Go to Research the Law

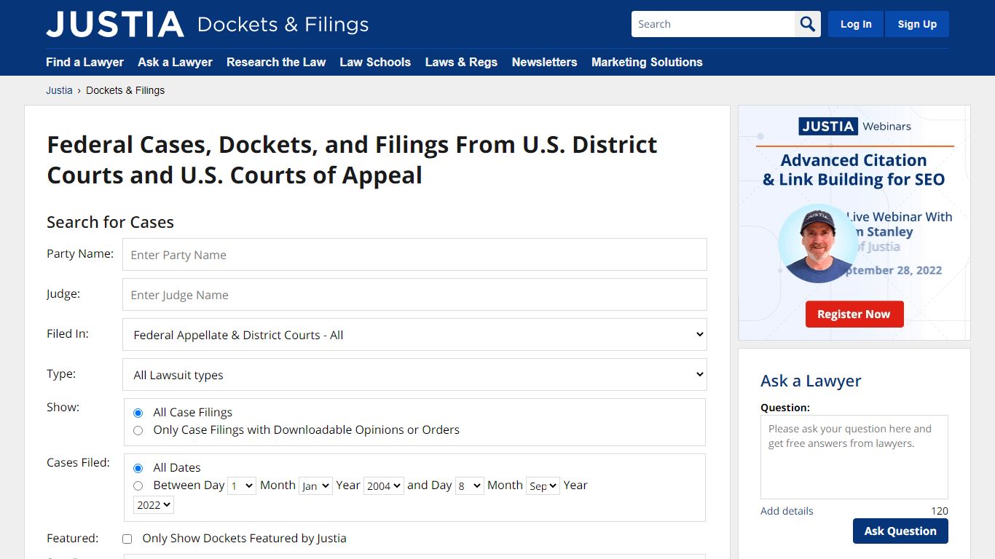(x=276, y=62)
